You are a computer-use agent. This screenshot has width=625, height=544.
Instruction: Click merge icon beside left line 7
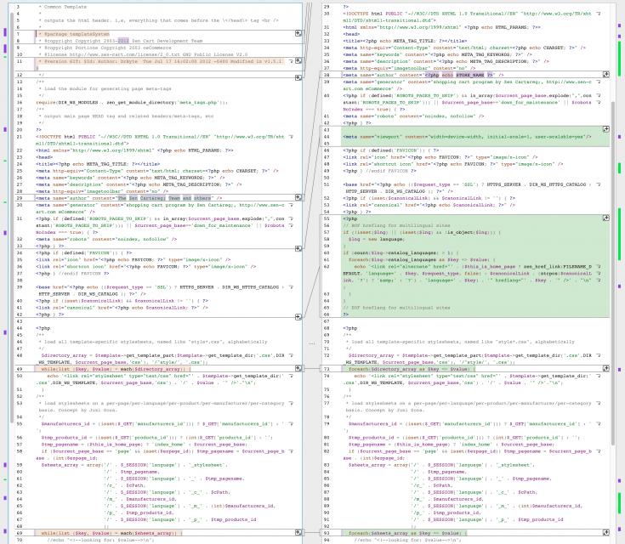click(298, 33)
